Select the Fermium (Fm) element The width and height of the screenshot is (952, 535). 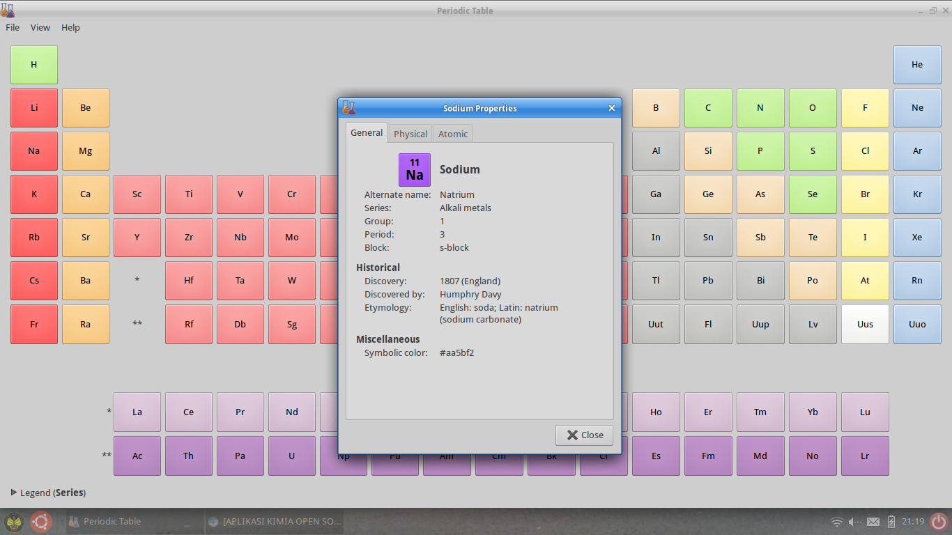(708, 456)
